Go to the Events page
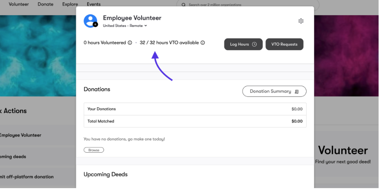Image resolution: width=379 pixels, height=189 pixels. coord(94,4)
